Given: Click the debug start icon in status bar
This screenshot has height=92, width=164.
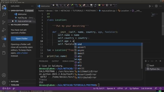Looking at the screenshot, I should click(x=14, y=88).
